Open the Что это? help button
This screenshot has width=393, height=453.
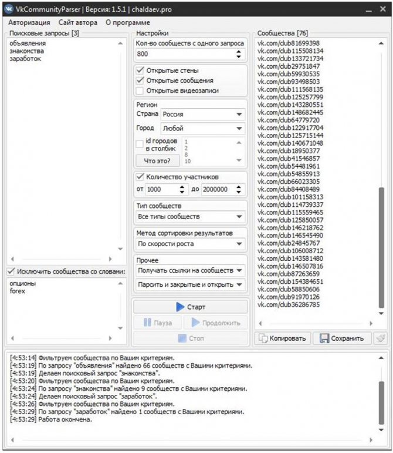(157, 160)
